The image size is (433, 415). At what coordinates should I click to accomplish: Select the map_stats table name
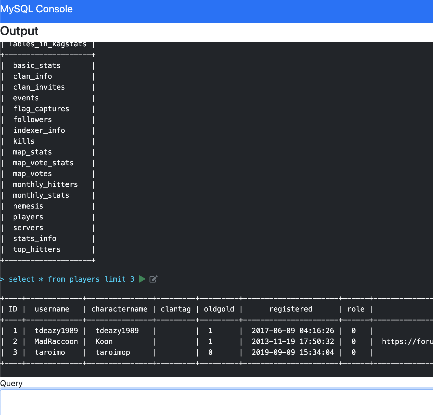tap(32, 152)
